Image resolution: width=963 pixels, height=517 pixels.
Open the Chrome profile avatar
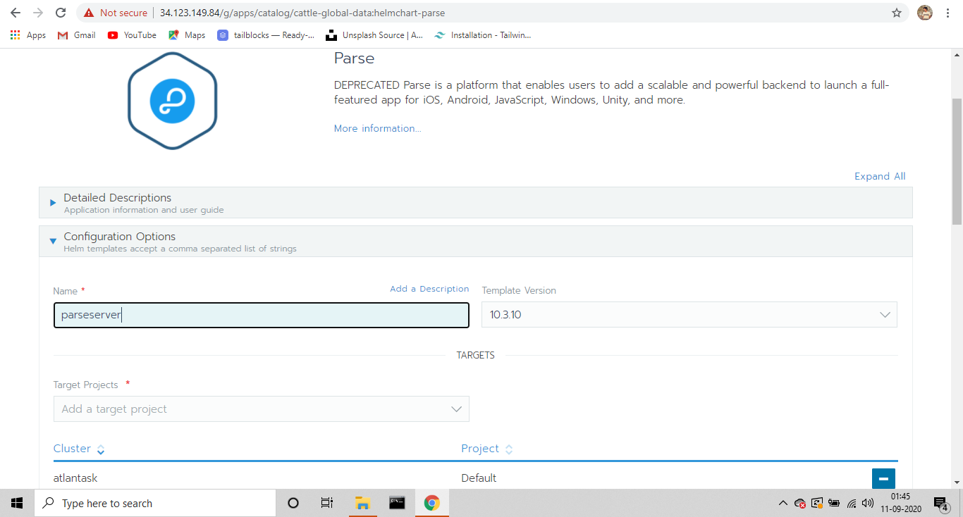coord(925,13)
